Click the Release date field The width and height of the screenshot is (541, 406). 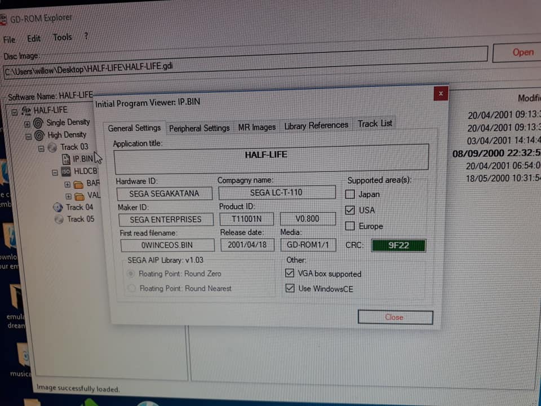247,245
